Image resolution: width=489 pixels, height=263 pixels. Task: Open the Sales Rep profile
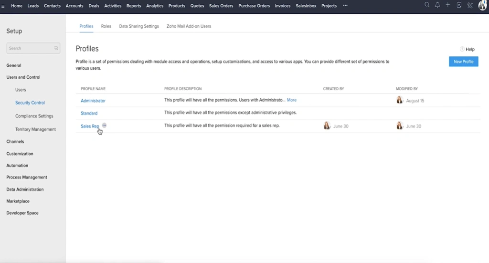pos(90,126)
